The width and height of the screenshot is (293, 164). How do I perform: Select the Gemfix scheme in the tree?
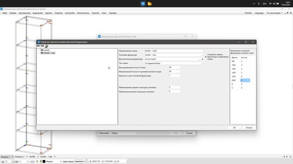(x=47, y=50)
